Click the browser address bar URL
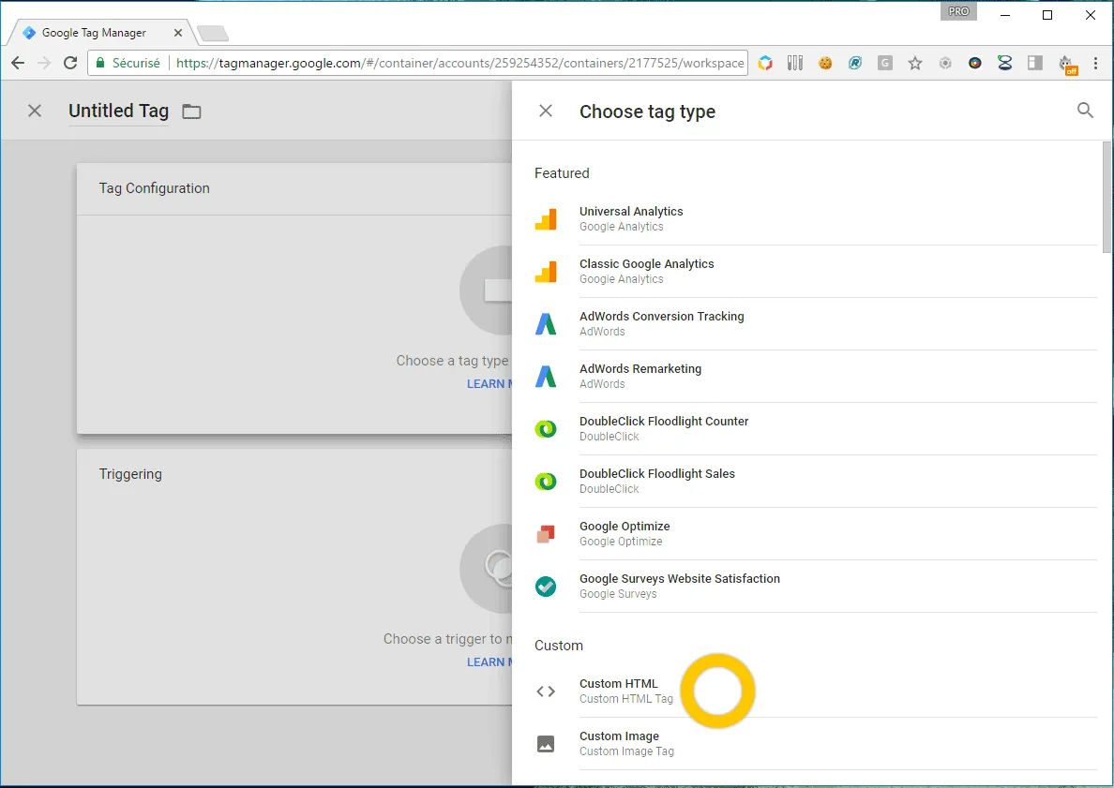Image resolution: width=1114 pixels, height=788 pixels. (459, 64)
